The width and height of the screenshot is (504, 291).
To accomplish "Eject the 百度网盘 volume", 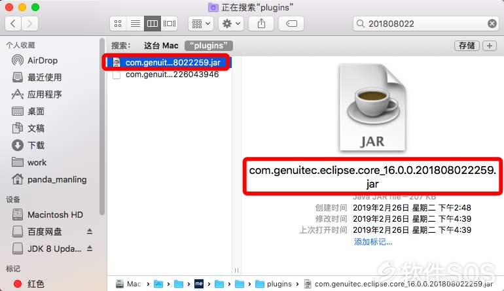I will pyautogui.click(x=90, y=231).
